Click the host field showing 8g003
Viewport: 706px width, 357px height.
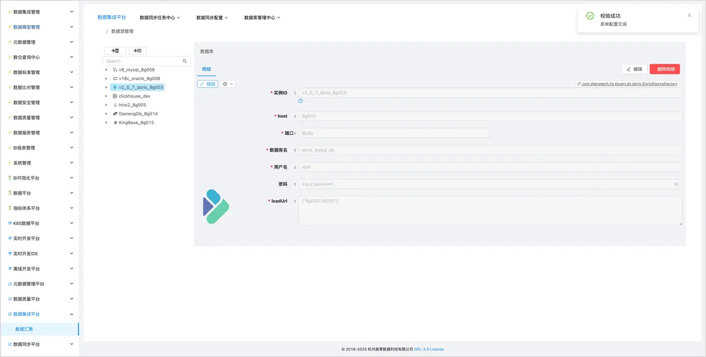(490, 116)
